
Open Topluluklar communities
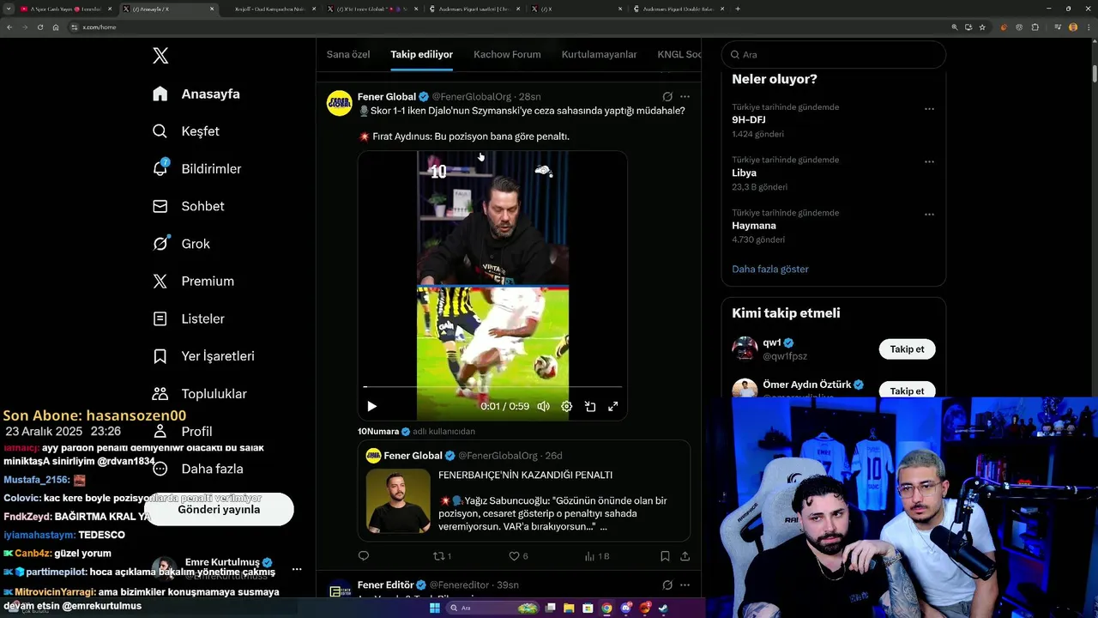click(x=199, y=394)
